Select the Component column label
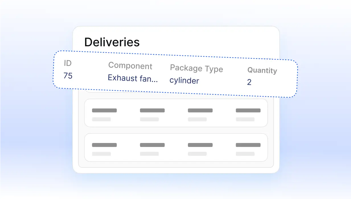Image resolution: width=351 pixels, height=199 pixels. pos(130,66)
